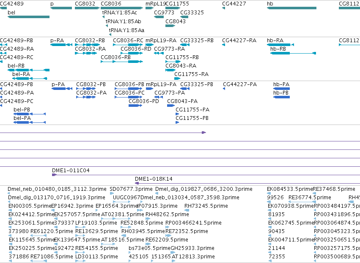
Task: Select the mRpL19-RA transcript label
Action: (x=161, y=41)
